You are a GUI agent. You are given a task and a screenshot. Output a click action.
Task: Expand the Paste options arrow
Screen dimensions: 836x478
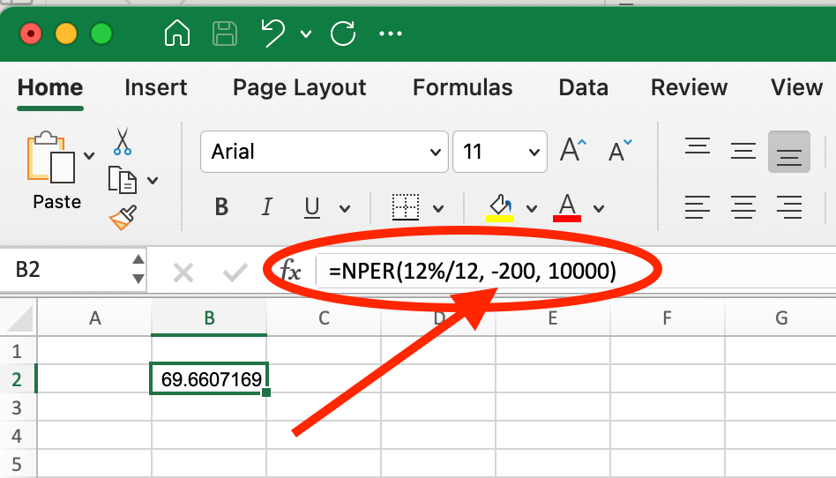coord(89,156)
